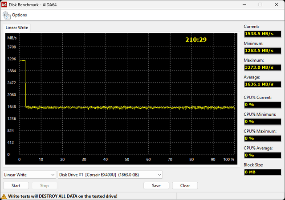Select the Linear Write tab

click(x=17, y=27)
